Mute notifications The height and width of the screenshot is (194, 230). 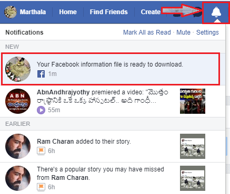click(x=183, y=33)
